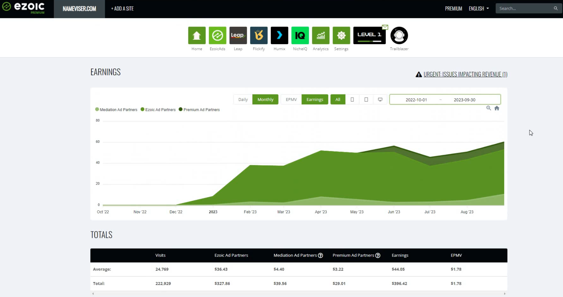Image resolution: width=563 pixels, height=297 pixels.
Task: Click the Apr '23 axis label
Action: (x=321, y=212)
